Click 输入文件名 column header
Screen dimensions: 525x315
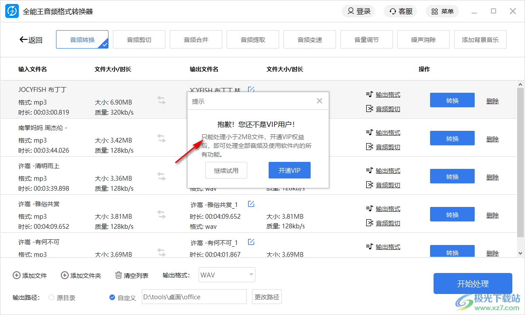pos(32,69)
